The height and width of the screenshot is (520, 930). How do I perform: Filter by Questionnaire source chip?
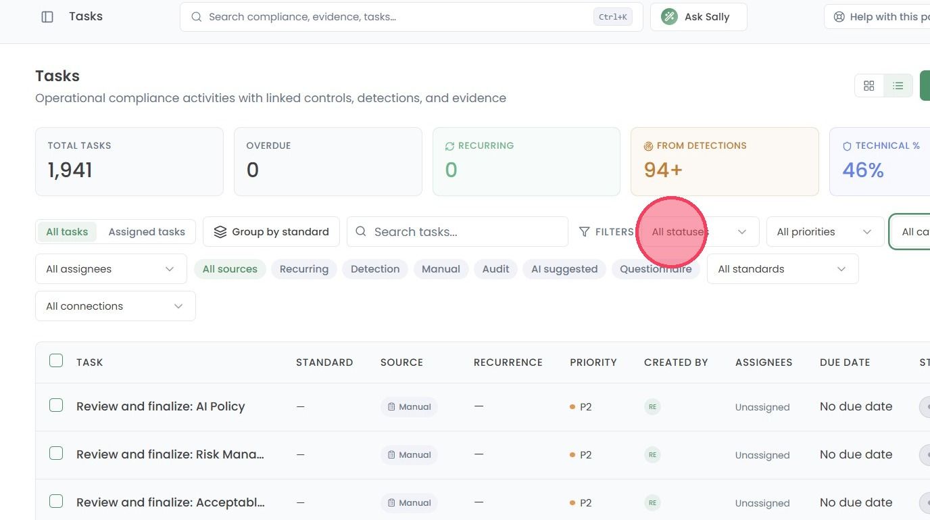point(656,269)
